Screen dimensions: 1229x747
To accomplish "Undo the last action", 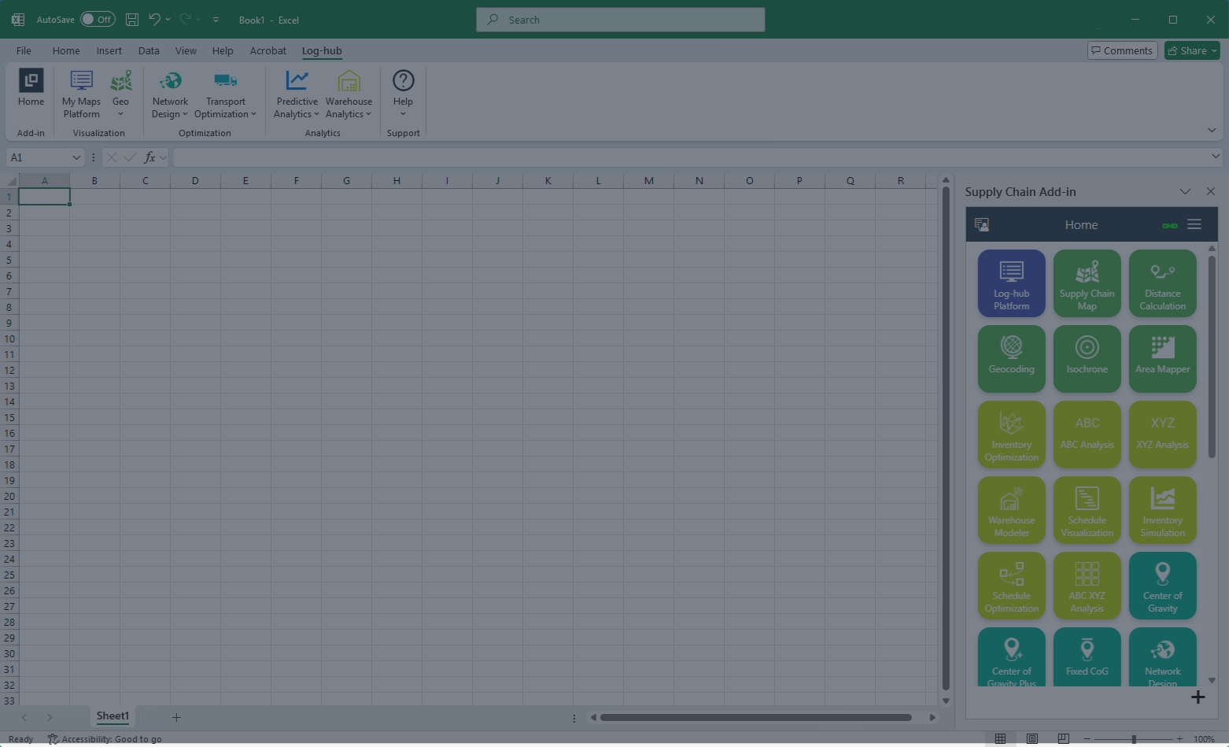I will click(x=154, y=20).
